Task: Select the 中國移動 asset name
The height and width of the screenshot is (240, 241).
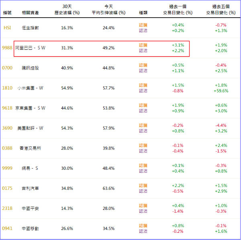Action: (30, 228)
